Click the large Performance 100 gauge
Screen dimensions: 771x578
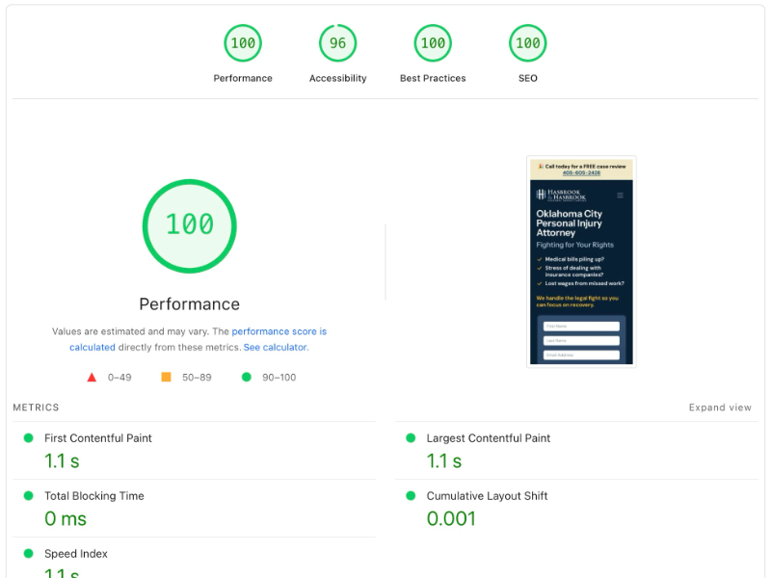pyautogui.click(x=189, y=226)
